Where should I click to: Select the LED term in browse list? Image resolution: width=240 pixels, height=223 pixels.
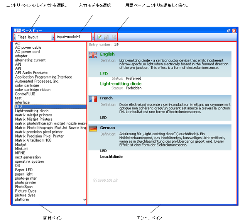[x=51, y=107]
